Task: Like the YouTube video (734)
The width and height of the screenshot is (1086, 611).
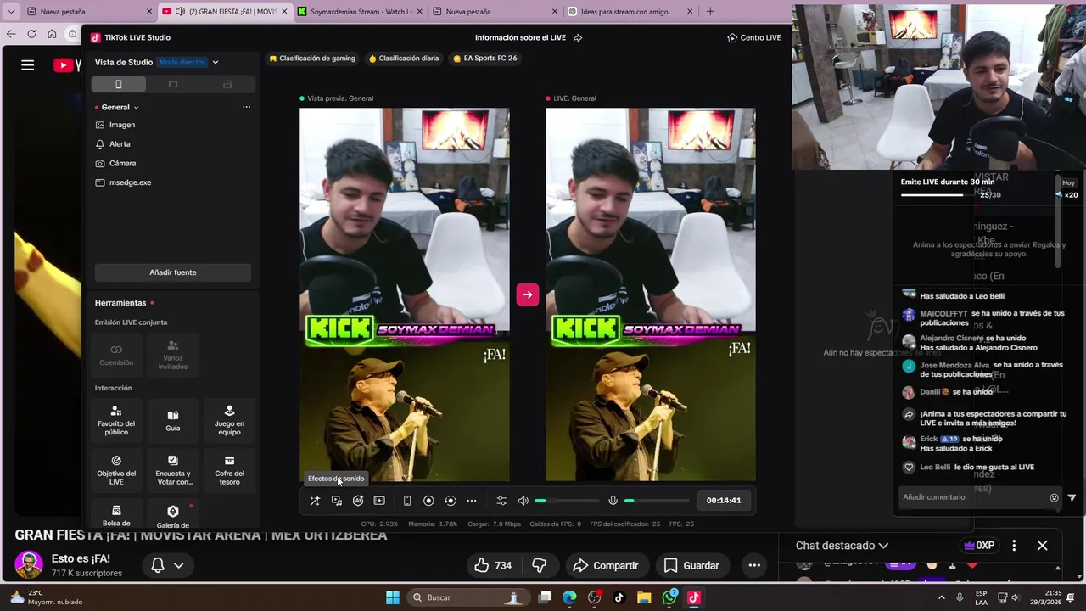Action: (x=493, y=566)
